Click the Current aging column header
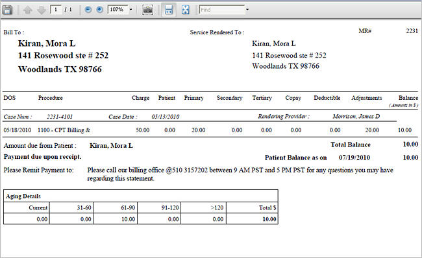Screen dimensions: 422x258 click(x=38, y=207)
